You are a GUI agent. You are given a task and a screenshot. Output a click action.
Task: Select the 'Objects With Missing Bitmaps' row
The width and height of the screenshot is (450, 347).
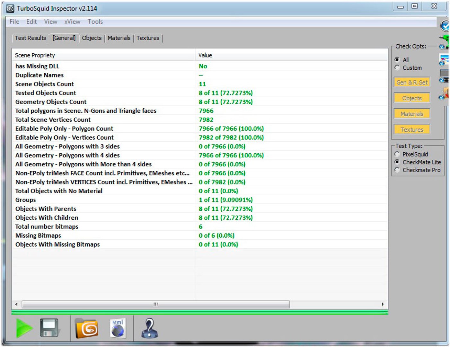click(200, 245)
